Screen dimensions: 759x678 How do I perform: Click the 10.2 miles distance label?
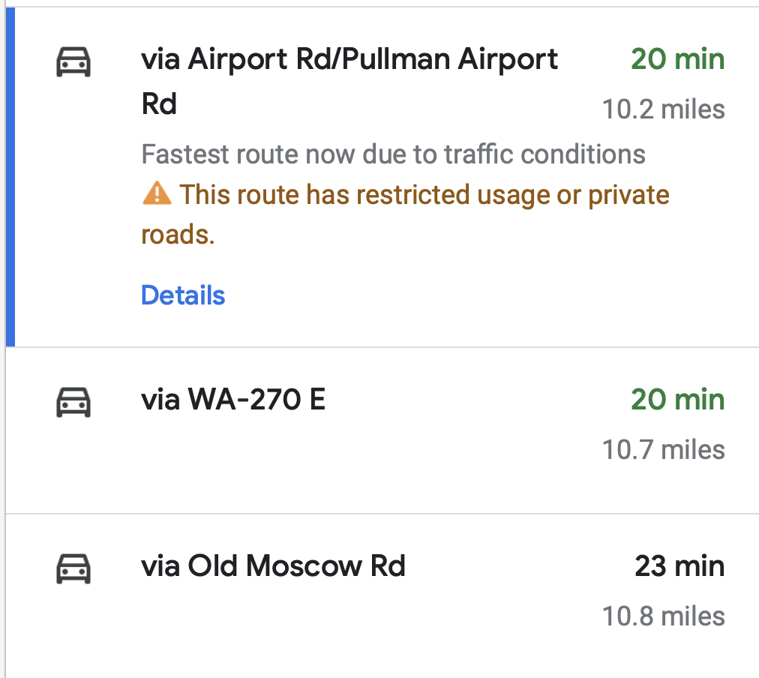click(x=664, y=109)
